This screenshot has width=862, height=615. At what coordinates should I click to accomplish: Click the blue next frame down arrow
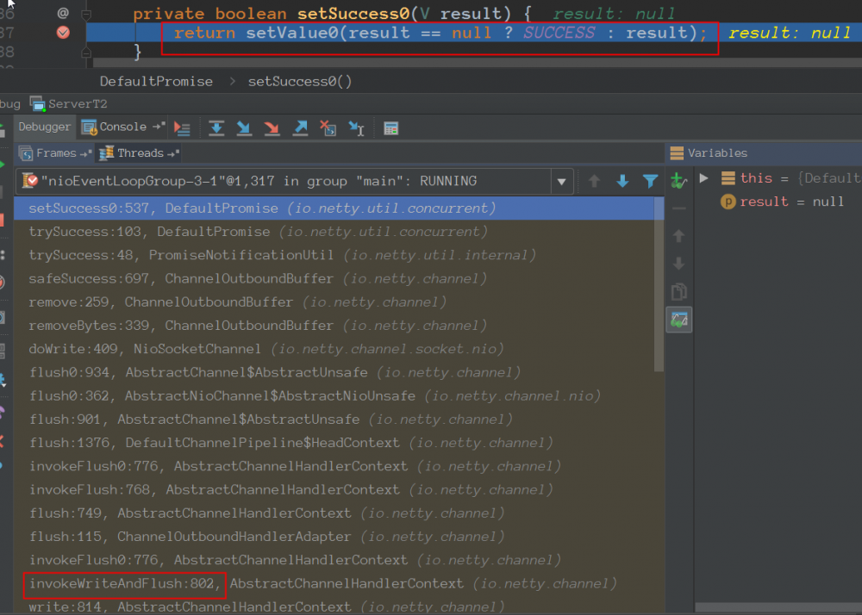[622, 181]
